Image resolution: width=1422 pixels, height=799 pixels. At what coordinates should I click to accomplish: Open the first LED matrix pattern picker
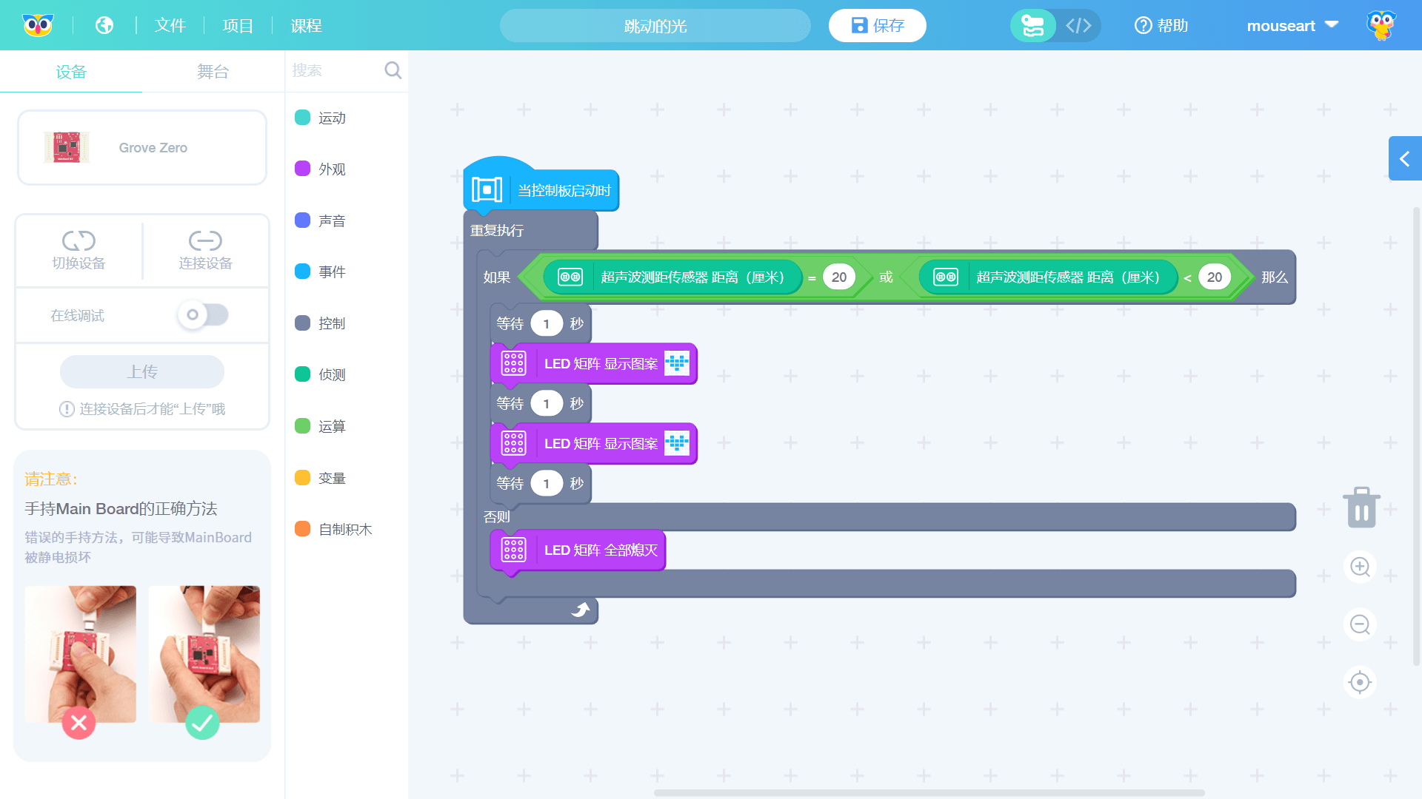click(676, 363)
